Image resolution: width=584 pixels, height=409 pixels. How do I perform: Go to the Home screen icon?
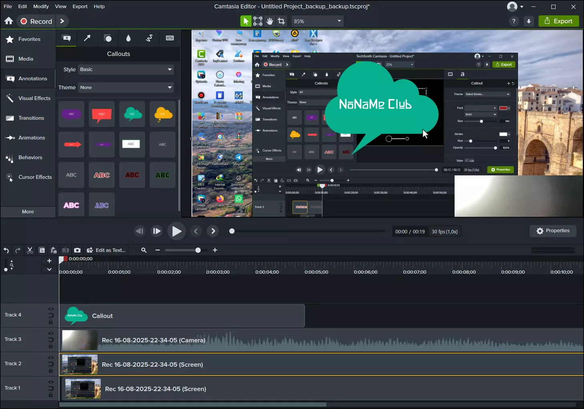point(9,21)
